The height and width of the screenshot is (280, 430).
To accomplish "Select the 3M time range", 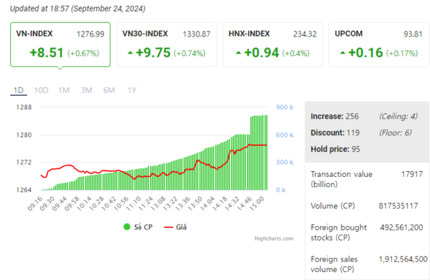I will (x=87, y=90).
